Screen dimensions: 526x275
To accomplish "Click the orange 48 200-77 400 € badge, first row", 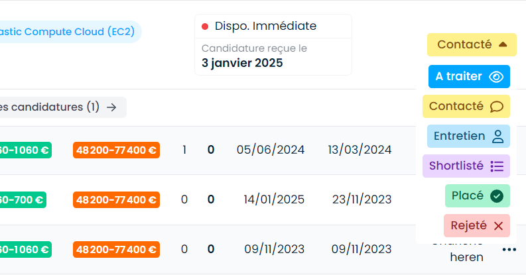I will point(116,150).
